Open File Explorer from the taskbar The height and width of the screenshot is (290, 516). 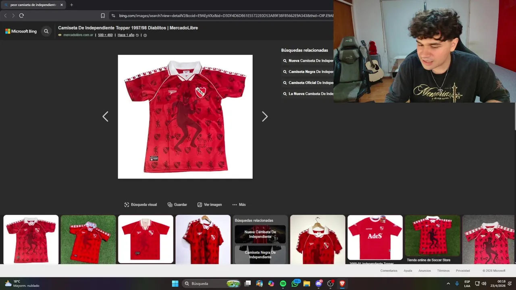[x=307, y=284]
